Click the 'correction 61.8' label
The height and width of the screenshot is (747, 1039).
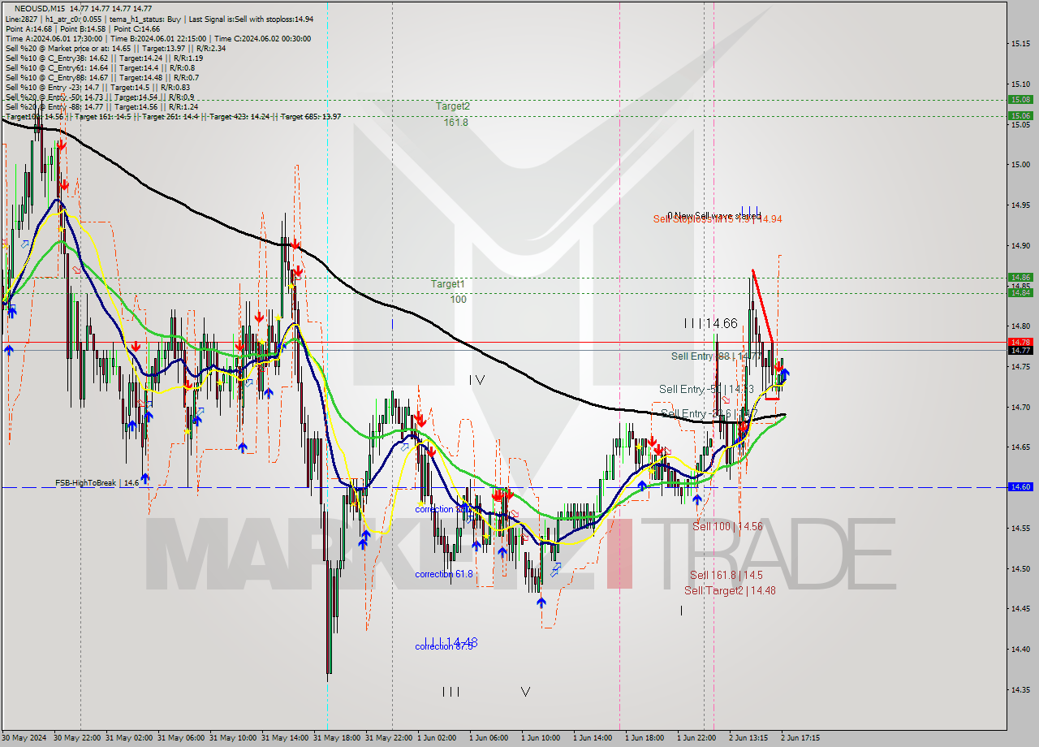click(x=443, y=574)
